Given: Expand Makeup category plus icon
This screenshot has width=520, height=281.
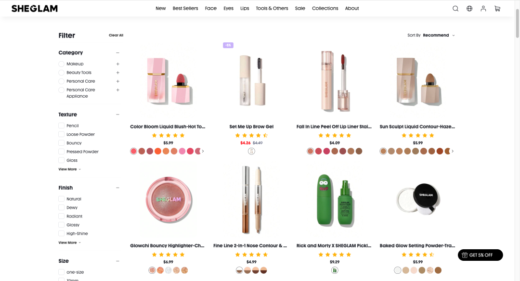Looking at the screenshot, I should 118,64.
